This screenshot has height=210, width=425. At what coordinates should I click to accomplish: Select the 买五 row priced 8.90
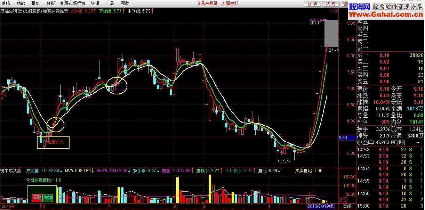coord(391,82)
